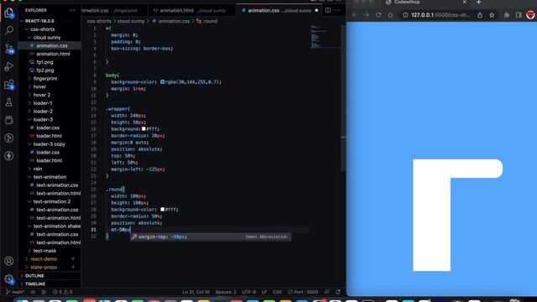Switch to the fingerprint animation.css tab
The width and height of the screenshot is (537, 302).
(x=115, y=10)
